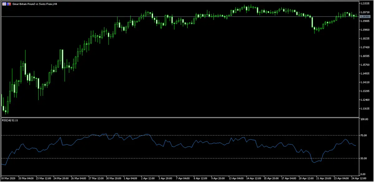This screenshot has width=374, height=182.
Task: Click the depth of market flag icon
Action: (9, 4)
